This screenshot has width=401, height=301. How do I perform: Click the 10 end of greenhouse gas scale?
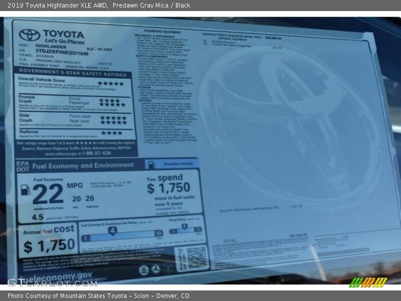point(158,233)
